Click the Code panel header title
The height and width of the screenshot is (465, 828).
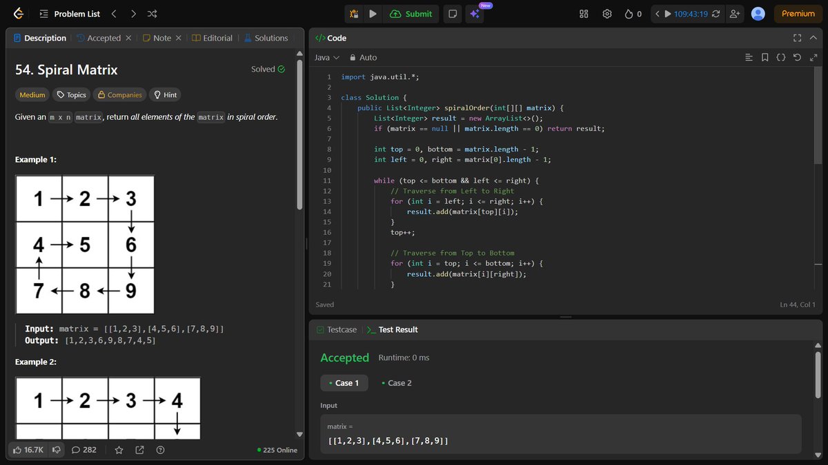coord(331,38)
